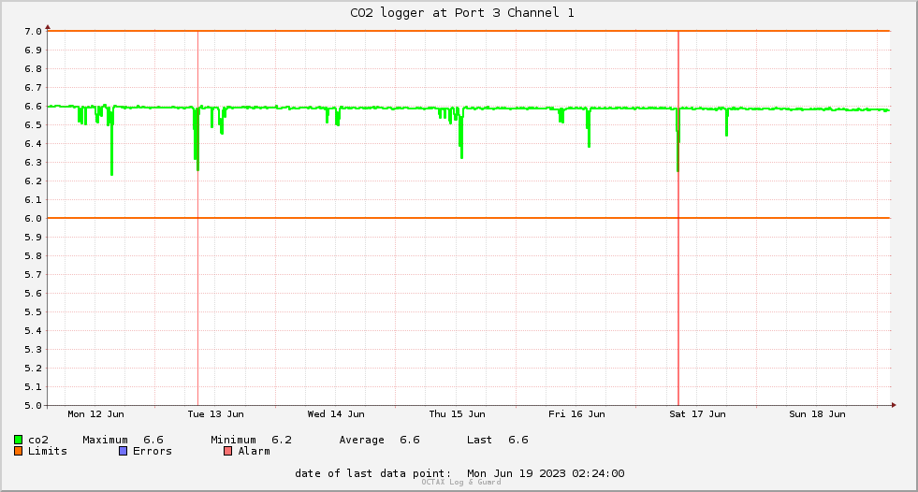Click the date of last data point text
The width and height of the screenshot is (918, 492).
[x=373, y=473]
